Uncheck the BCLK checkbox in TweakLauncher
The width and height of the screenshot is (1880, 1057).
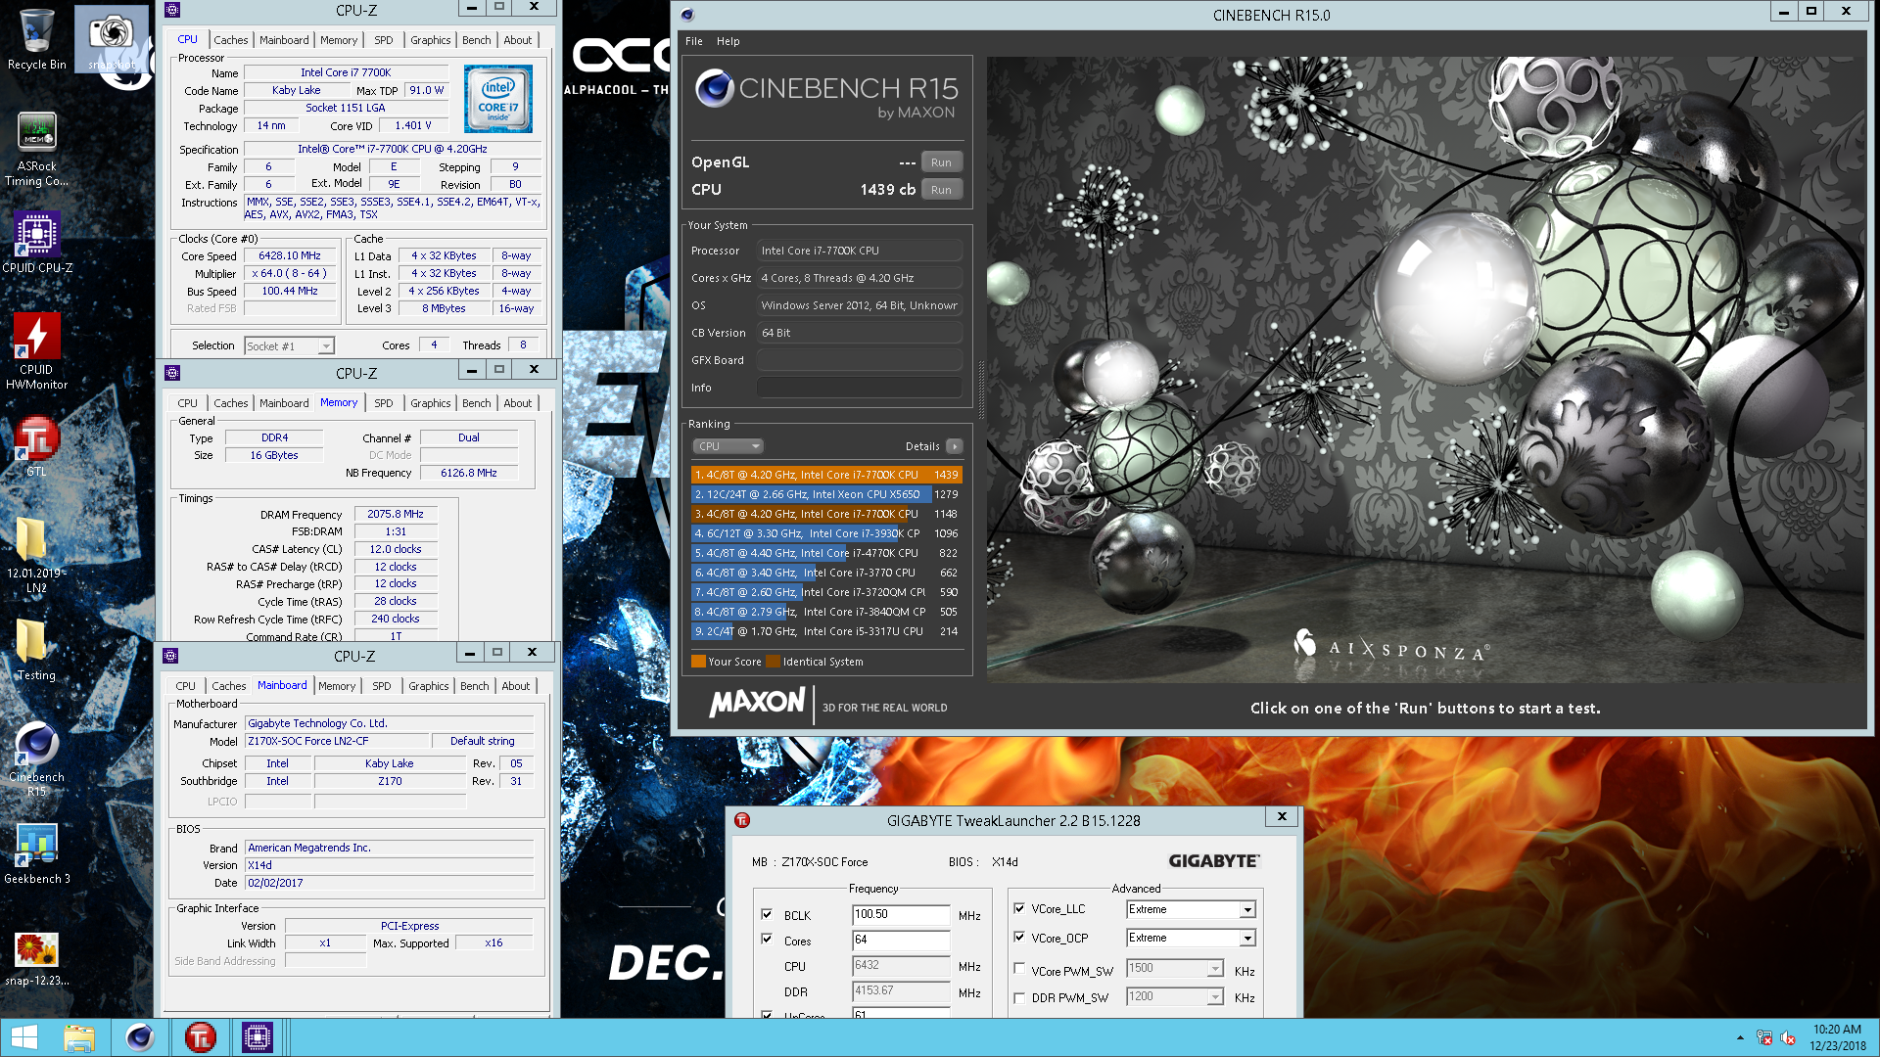[x=767, y=914]
